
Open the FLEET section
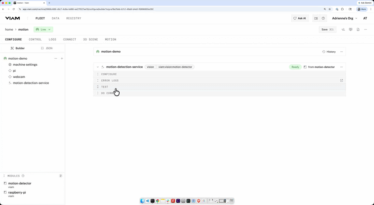[40, 18]
